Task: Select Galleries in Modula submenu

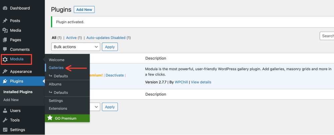Action: [56, 68]
